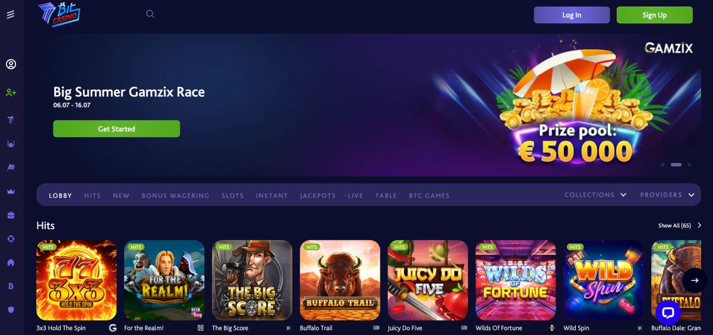
Task: Open the Buffalo Trail game thumbnail
Action: (x=340, y=280)
